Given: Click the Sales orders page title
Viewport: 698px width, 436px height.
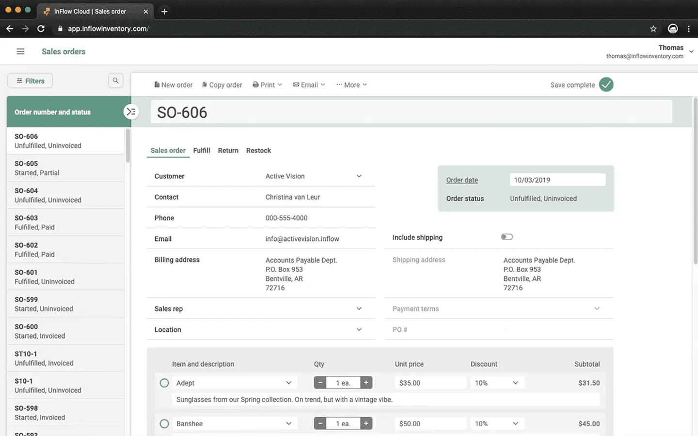Looking at the screenshot, I should pos(63,51).
